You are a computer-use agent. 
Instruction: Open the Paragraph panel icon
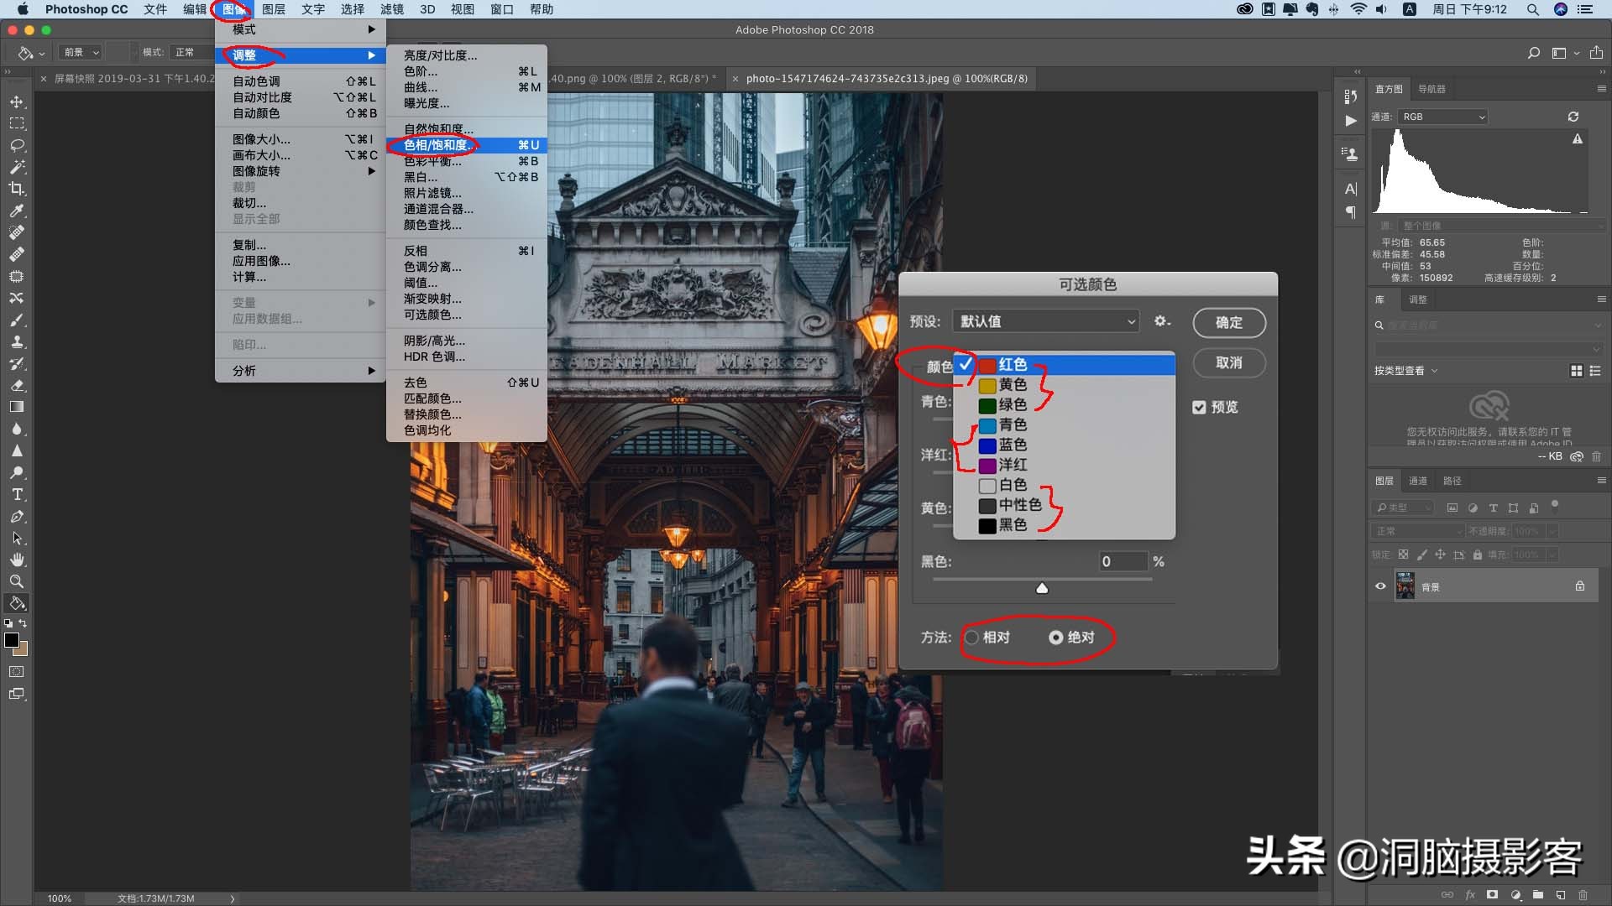tap(1350, 212)
